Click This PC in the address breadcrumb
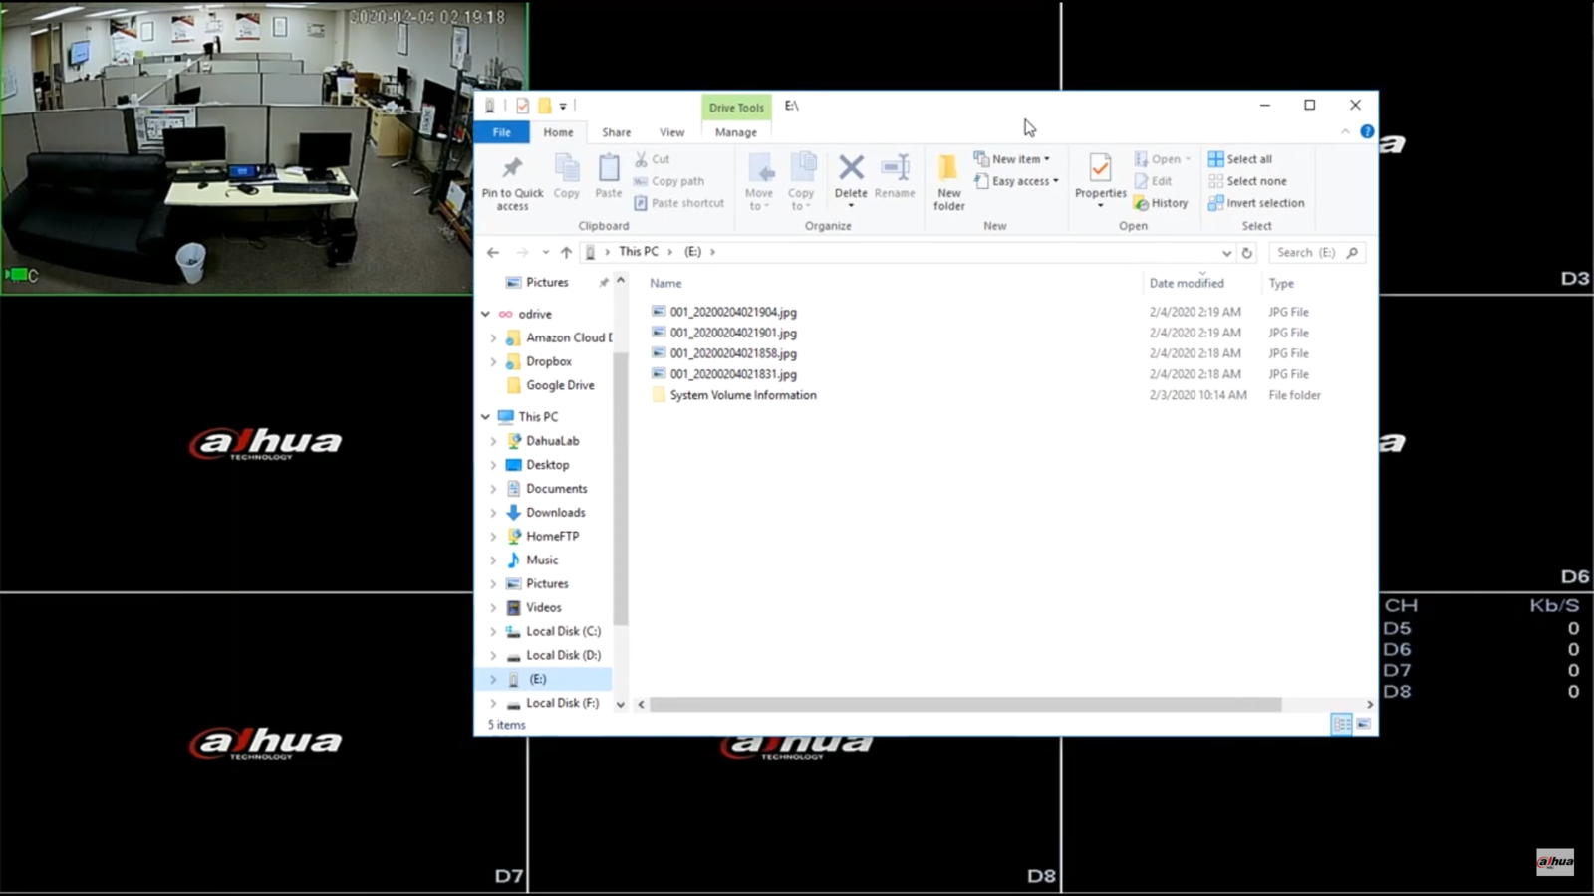This screenshot has height=896, width=1594. click(639, 252)
